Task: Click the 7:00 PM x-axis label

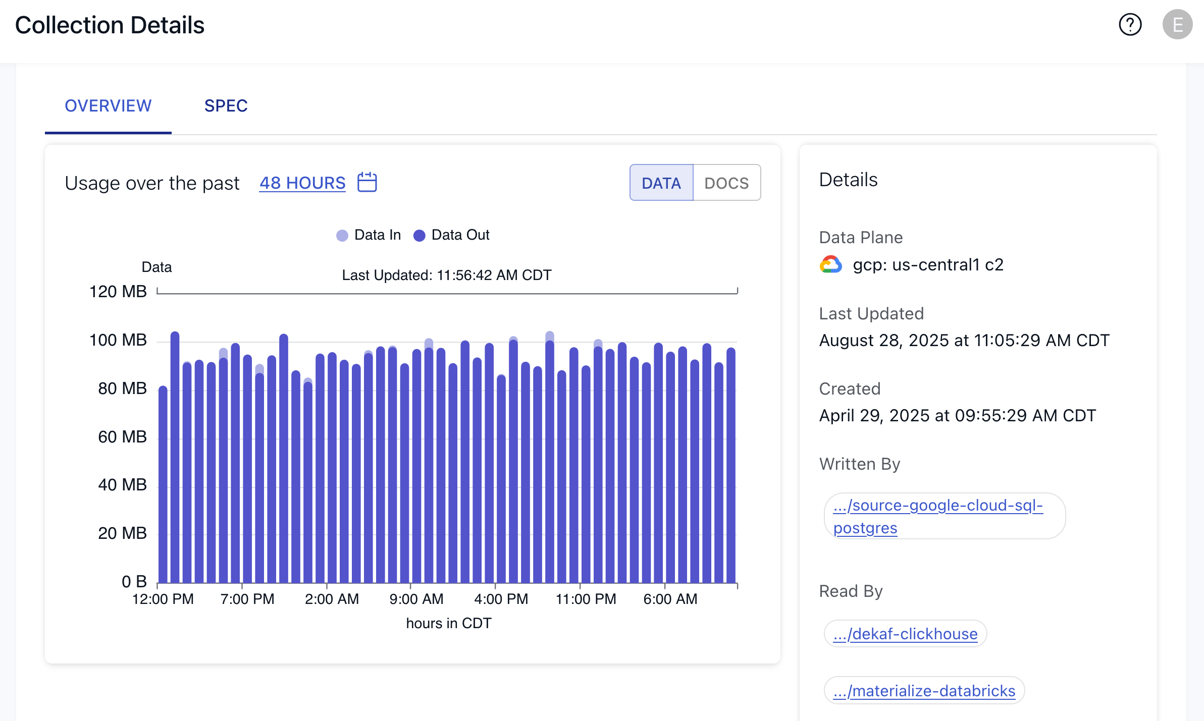Action: point(247,599)
